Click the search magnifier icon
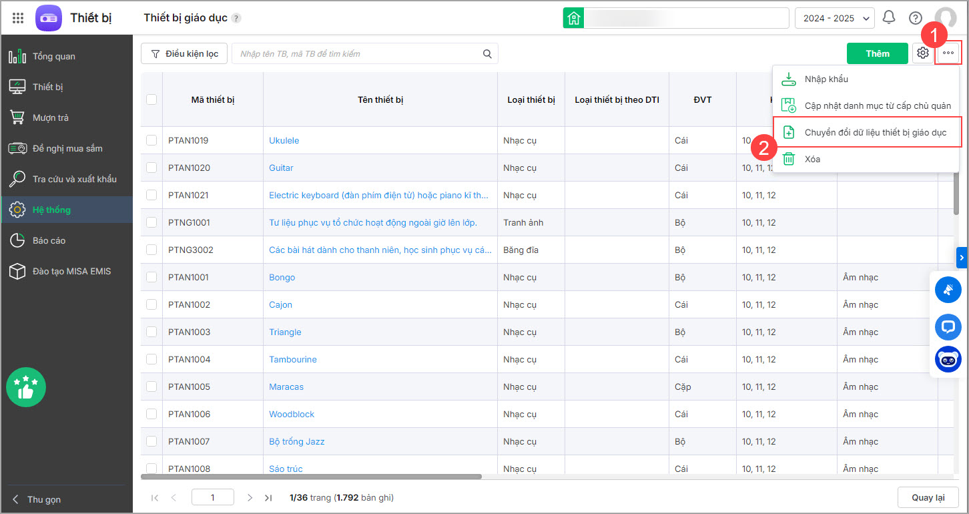The image size is (969, 514). click(x=488, y=54)
